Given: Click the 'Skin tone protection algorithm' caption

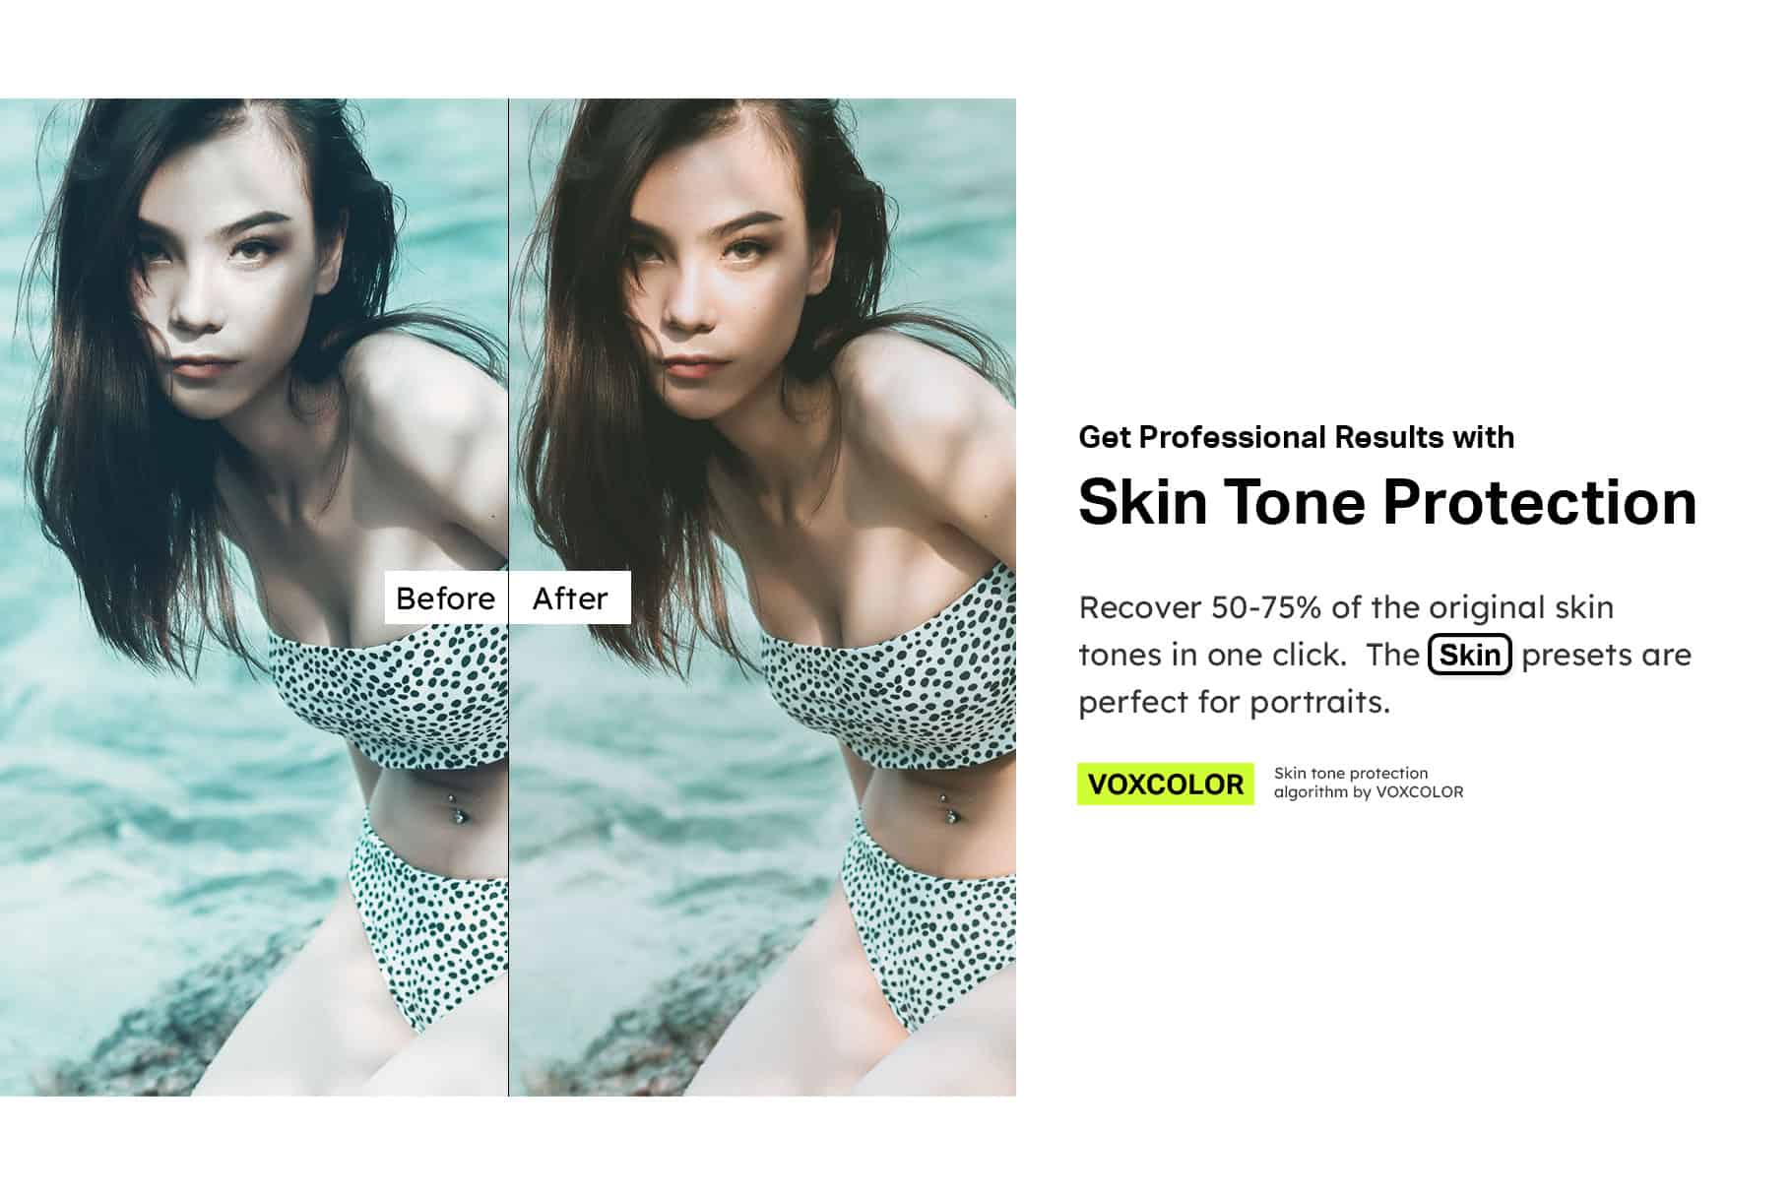Looking at the screenshot, I should coord(1369,783).
